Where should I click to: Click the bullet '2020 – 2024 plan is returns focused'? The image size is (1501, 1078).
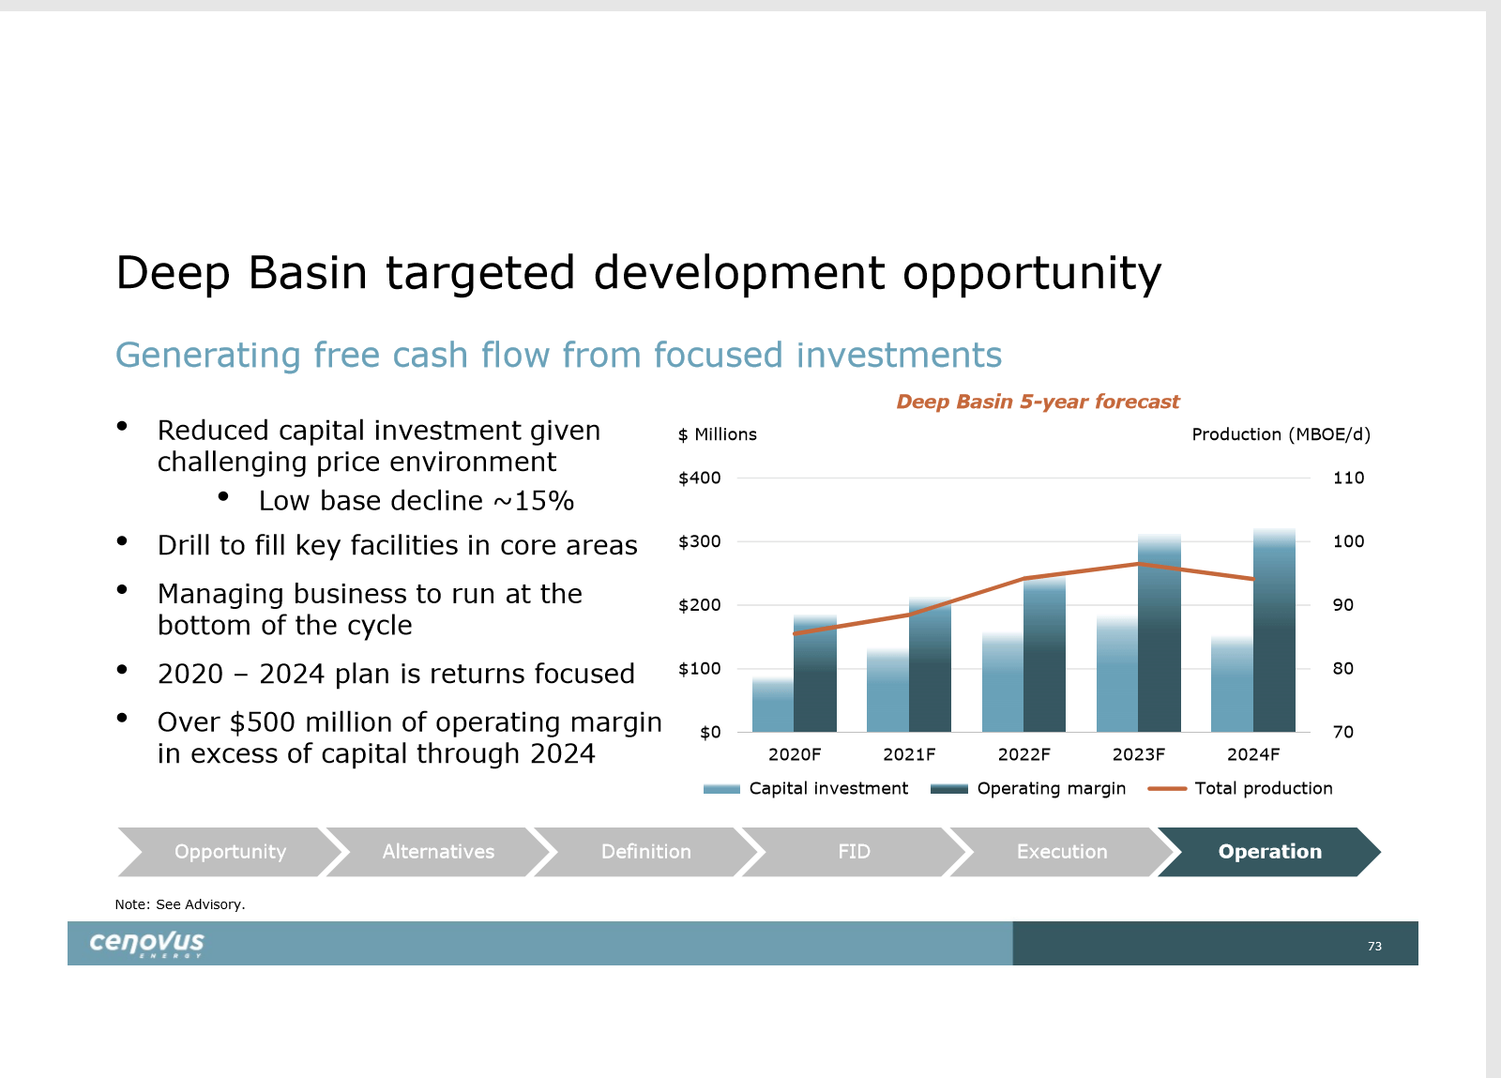[x=396, y=674]
